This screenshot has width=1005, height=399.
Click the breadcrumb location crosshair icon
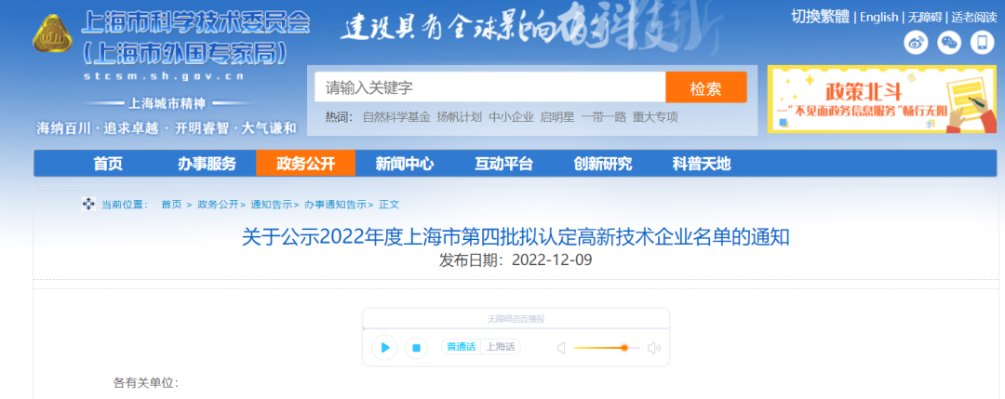88,204
